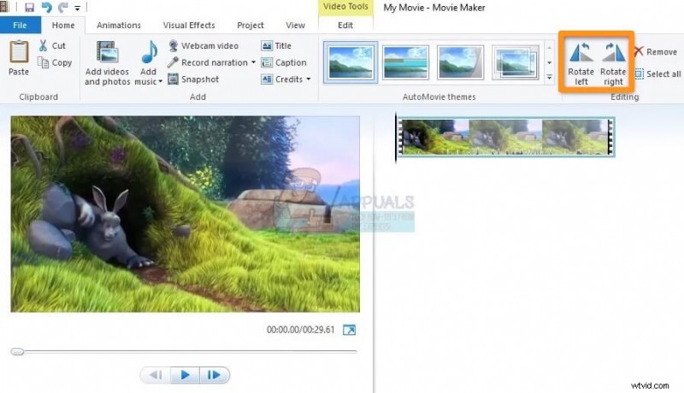The width and height of the screenshot is (684, 393).
Task: Click the preview seek slider handle
Action: point(17,352)
